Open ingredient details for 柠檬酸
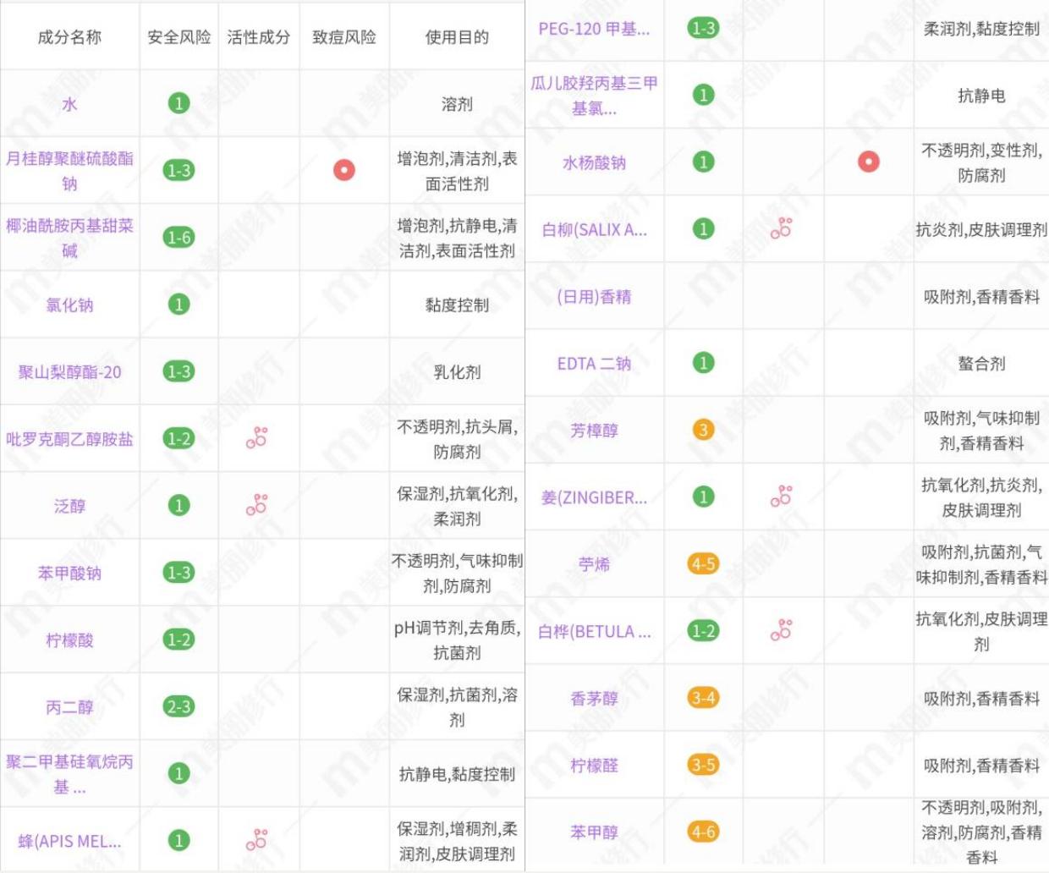This screenshot has width=1049, height=873. (69, 640)
